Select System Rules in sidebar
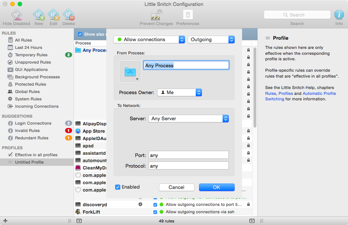 [28, 99]
